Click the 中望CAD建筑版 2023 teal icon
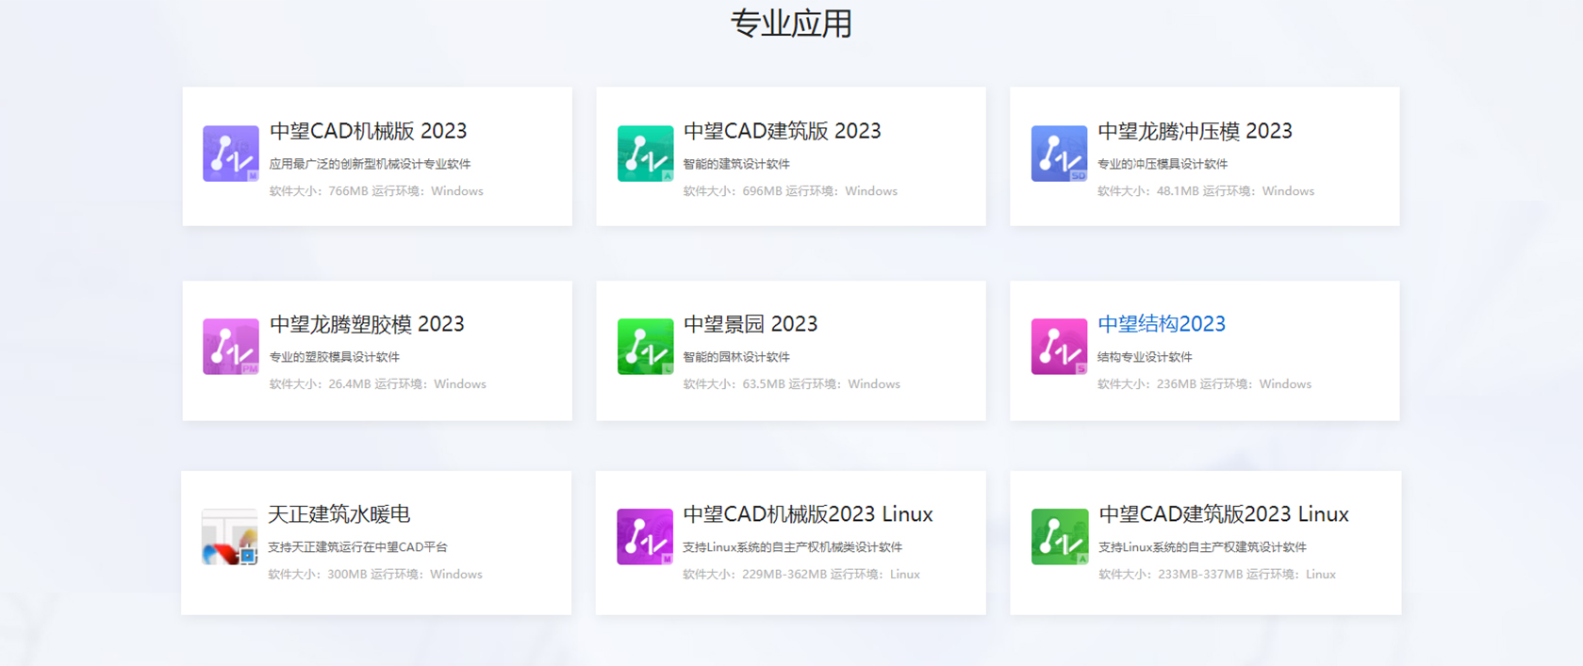Screen dimensions: 1583x666 [x=645, y=154]
